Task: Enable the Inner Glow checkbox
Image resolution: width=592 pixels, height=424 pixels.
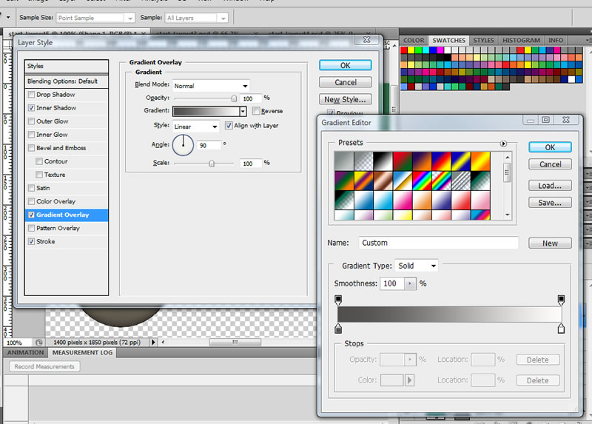Action: (x=31, y=135)
